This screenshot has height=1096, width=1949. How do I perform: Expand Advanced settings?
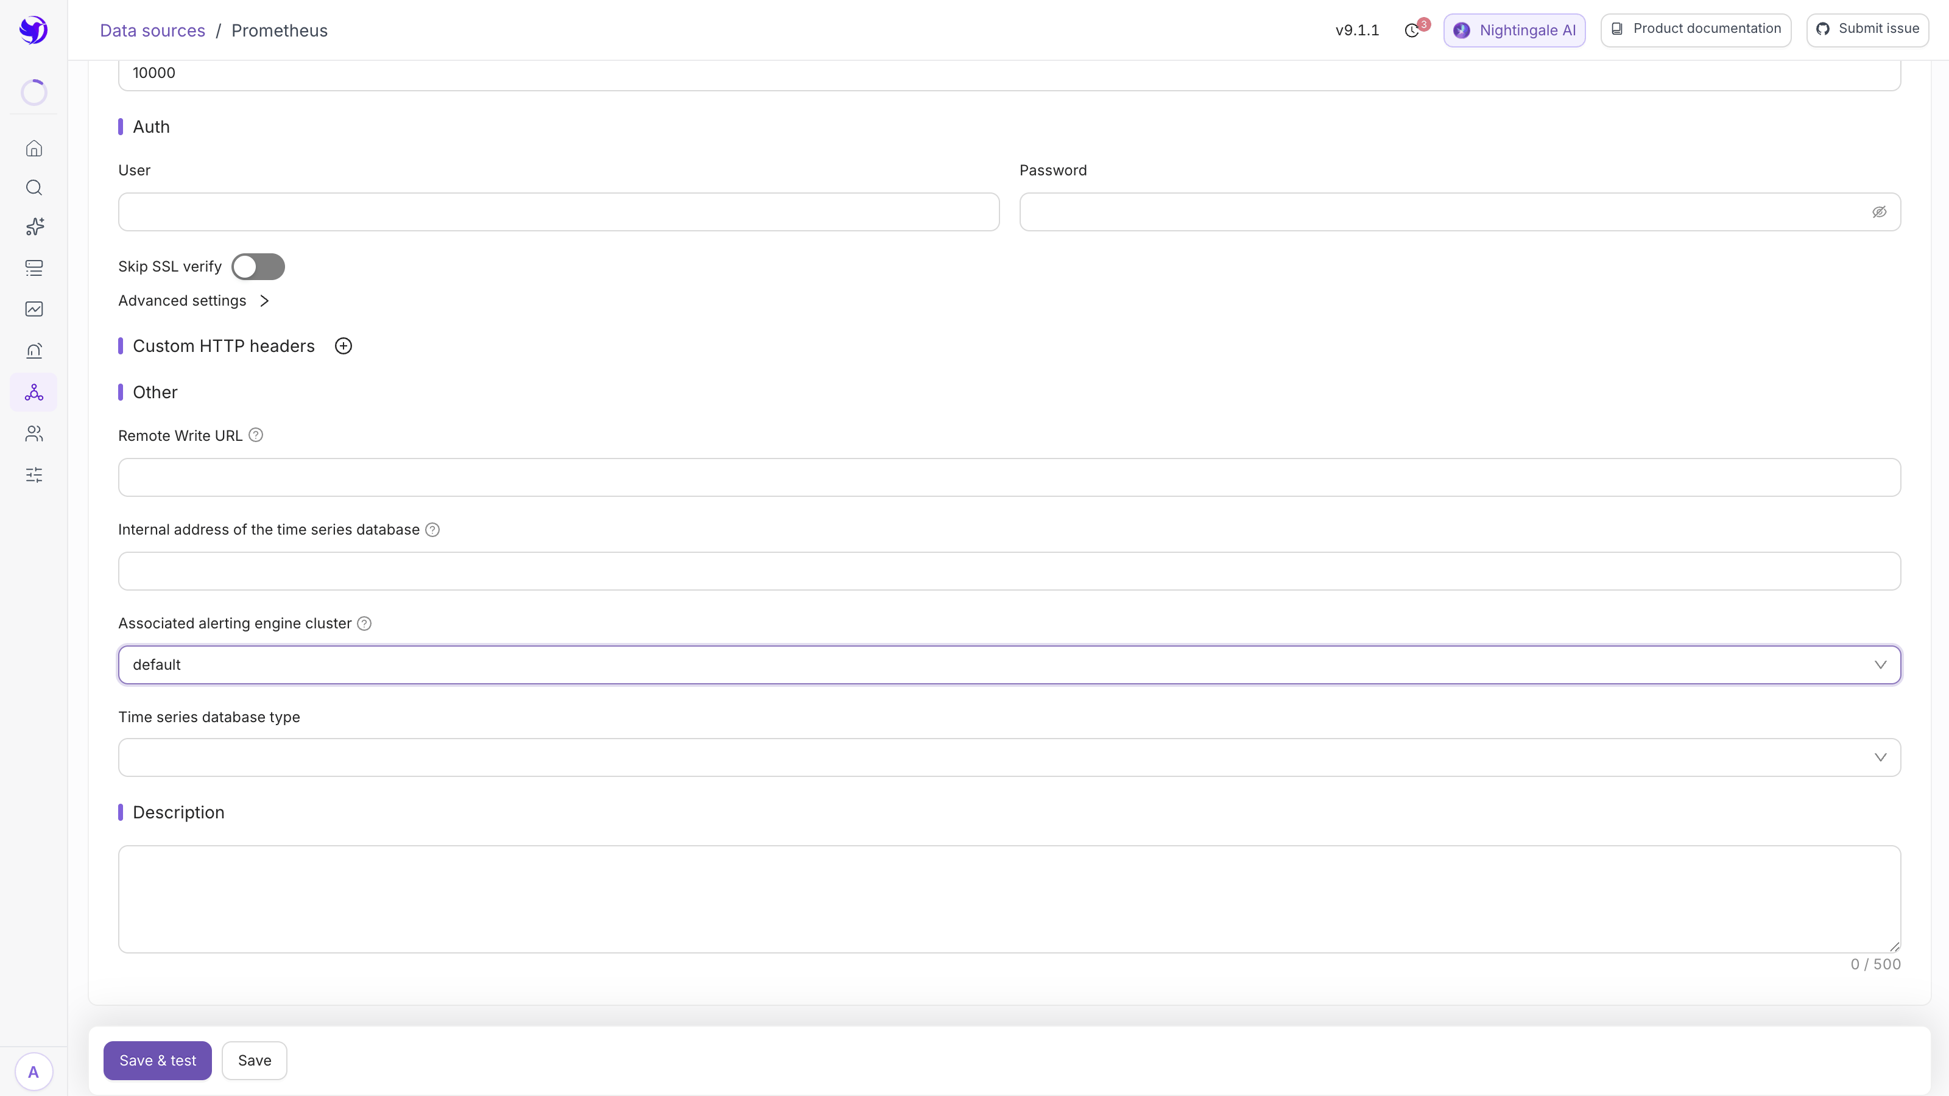pyautogui.click(x=194, y=301)
